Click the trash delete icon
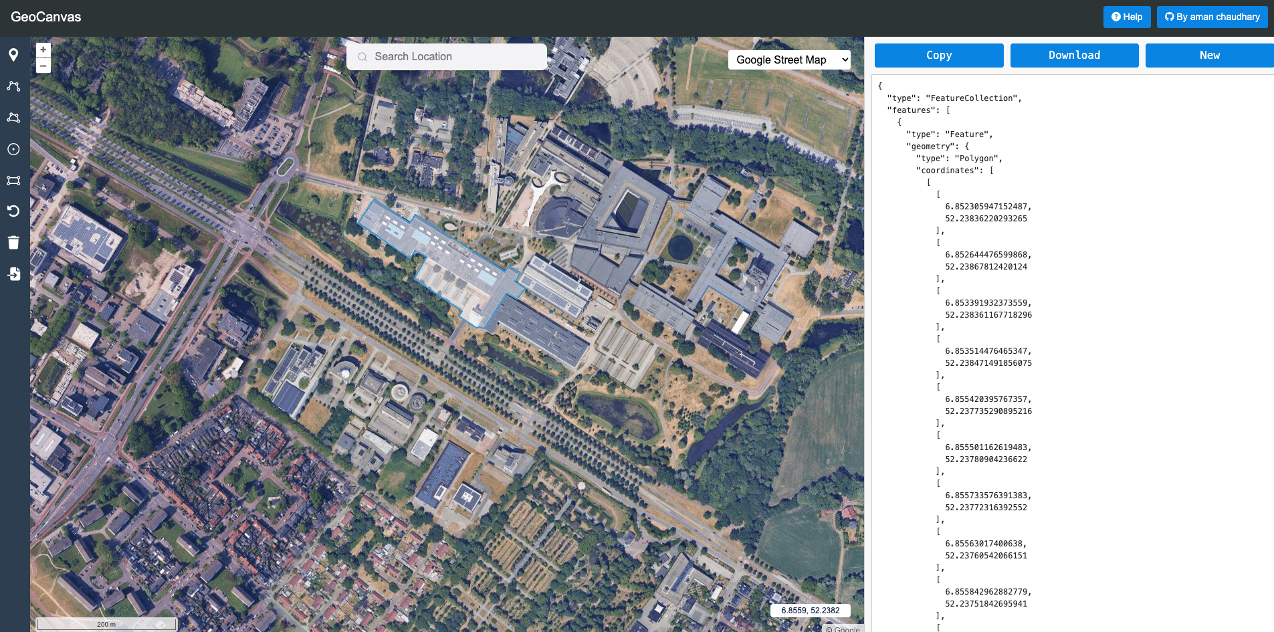 pos(13,242)
